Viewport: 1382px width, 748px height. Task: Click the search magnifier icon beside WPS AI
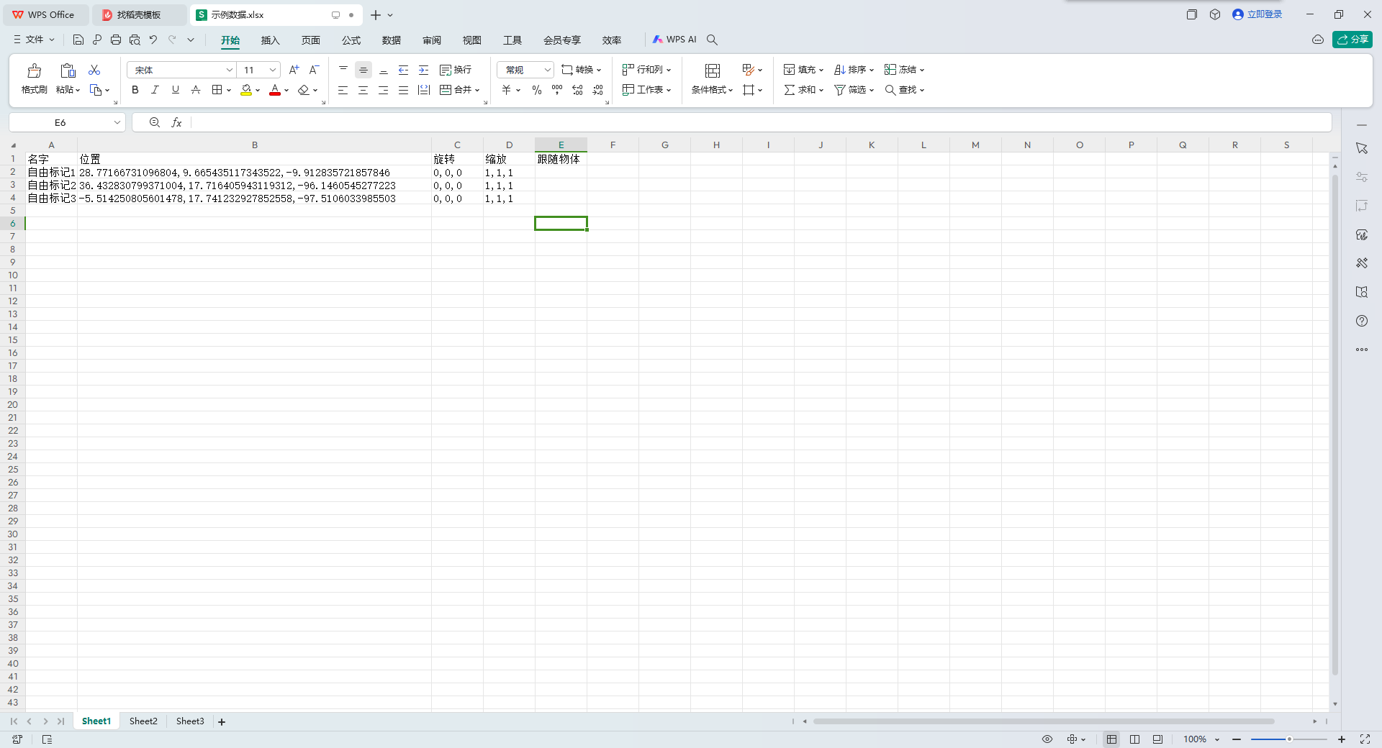(712, 40)
